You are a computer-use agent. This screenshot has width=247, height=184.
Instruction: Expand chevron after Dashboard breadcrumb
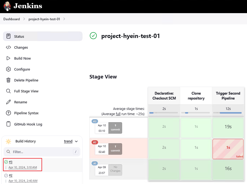pos(24,19)
